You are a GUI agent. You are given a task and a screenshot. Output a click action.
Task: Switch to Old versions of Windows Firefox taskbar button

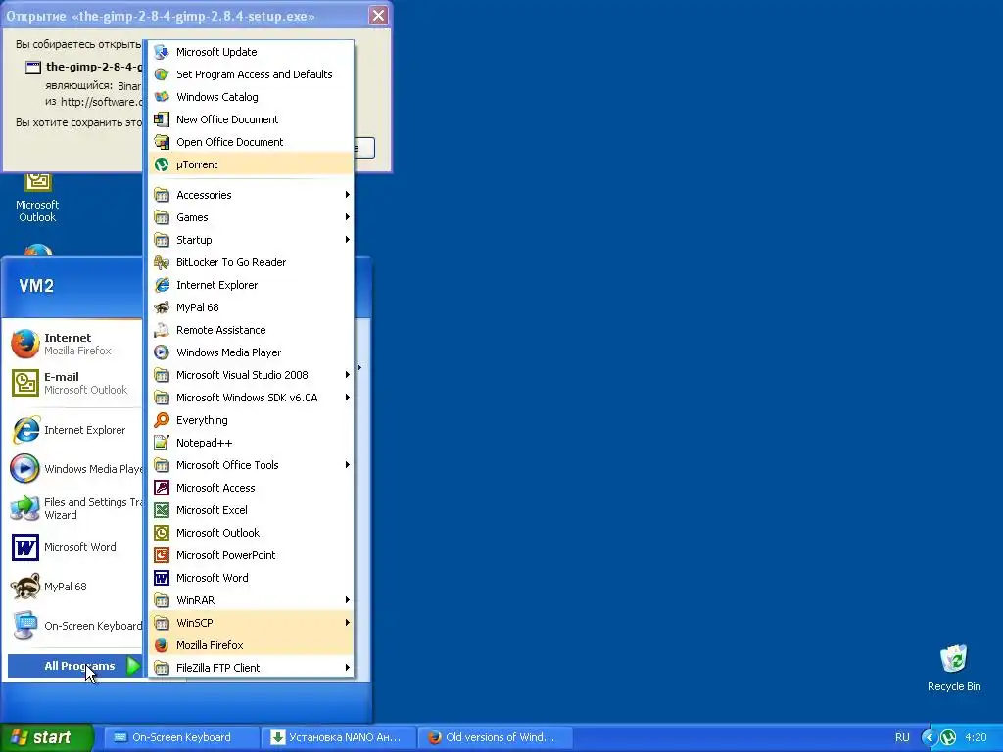tap(495, 737)
